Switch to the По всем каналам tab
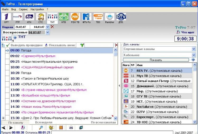The height and width of the screenshot is (134, 198). (x=103, y=122)
